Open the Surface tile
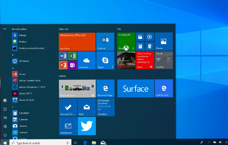 135,88
